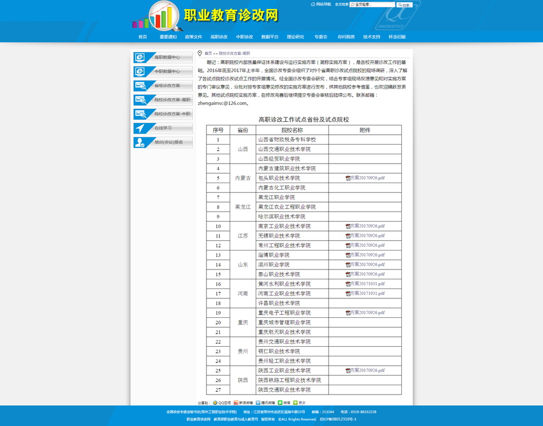543x426 pixels.
Task: Open the 更多 share plus icon
Action: click(295, 403)
